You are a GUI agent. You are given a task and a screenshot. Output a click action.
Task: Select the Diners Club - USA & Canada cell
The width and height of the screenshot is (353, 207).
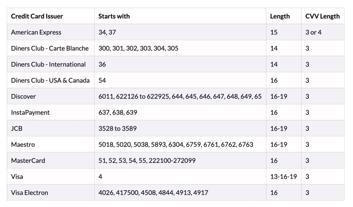tap(50, 80)
